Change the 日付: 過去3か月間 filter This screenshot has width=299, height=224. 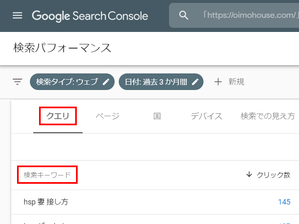pos(156,82)
